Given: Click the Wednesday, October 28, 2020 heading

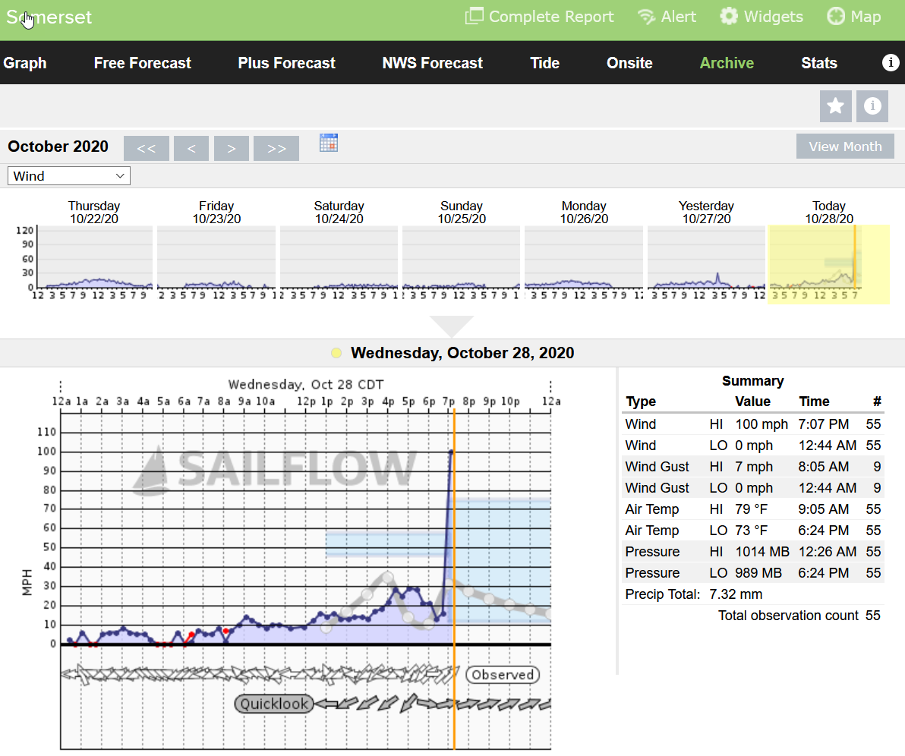Looking at the screenshot, I should (x=462, y=353).
